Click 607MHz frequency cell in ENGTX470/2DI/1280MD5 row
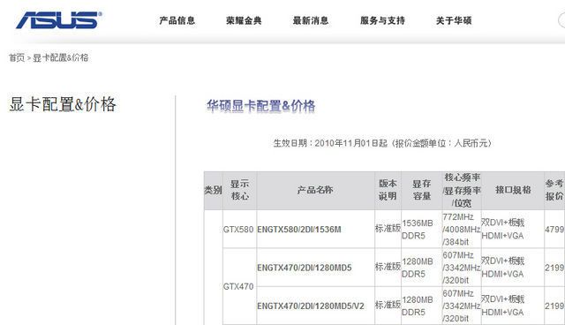This screenshot has width=565, height=325. pos(462,268)
